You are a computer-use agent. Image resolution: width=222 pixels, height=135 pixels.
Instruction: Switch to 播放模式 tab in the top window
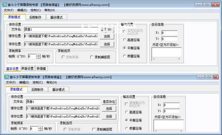coord(57,17)
